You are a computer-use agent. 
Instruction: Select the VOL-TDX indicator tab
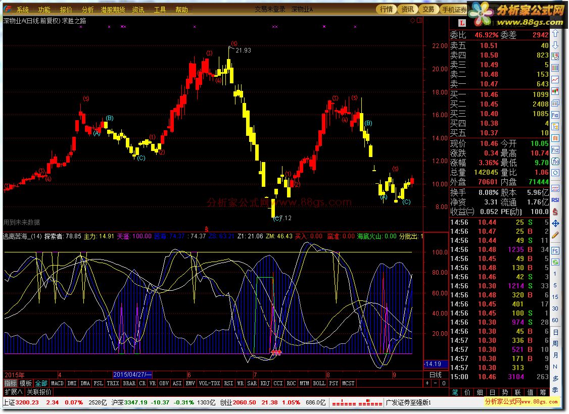coord(209,383)
